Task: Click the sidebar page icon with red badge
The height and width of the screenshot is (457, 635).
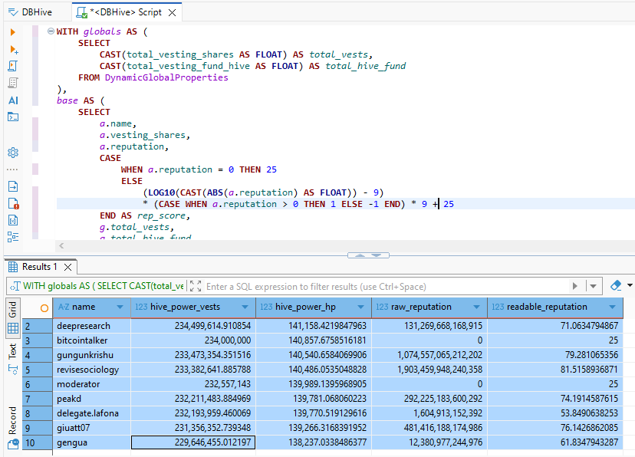Action: pos(13,203)
